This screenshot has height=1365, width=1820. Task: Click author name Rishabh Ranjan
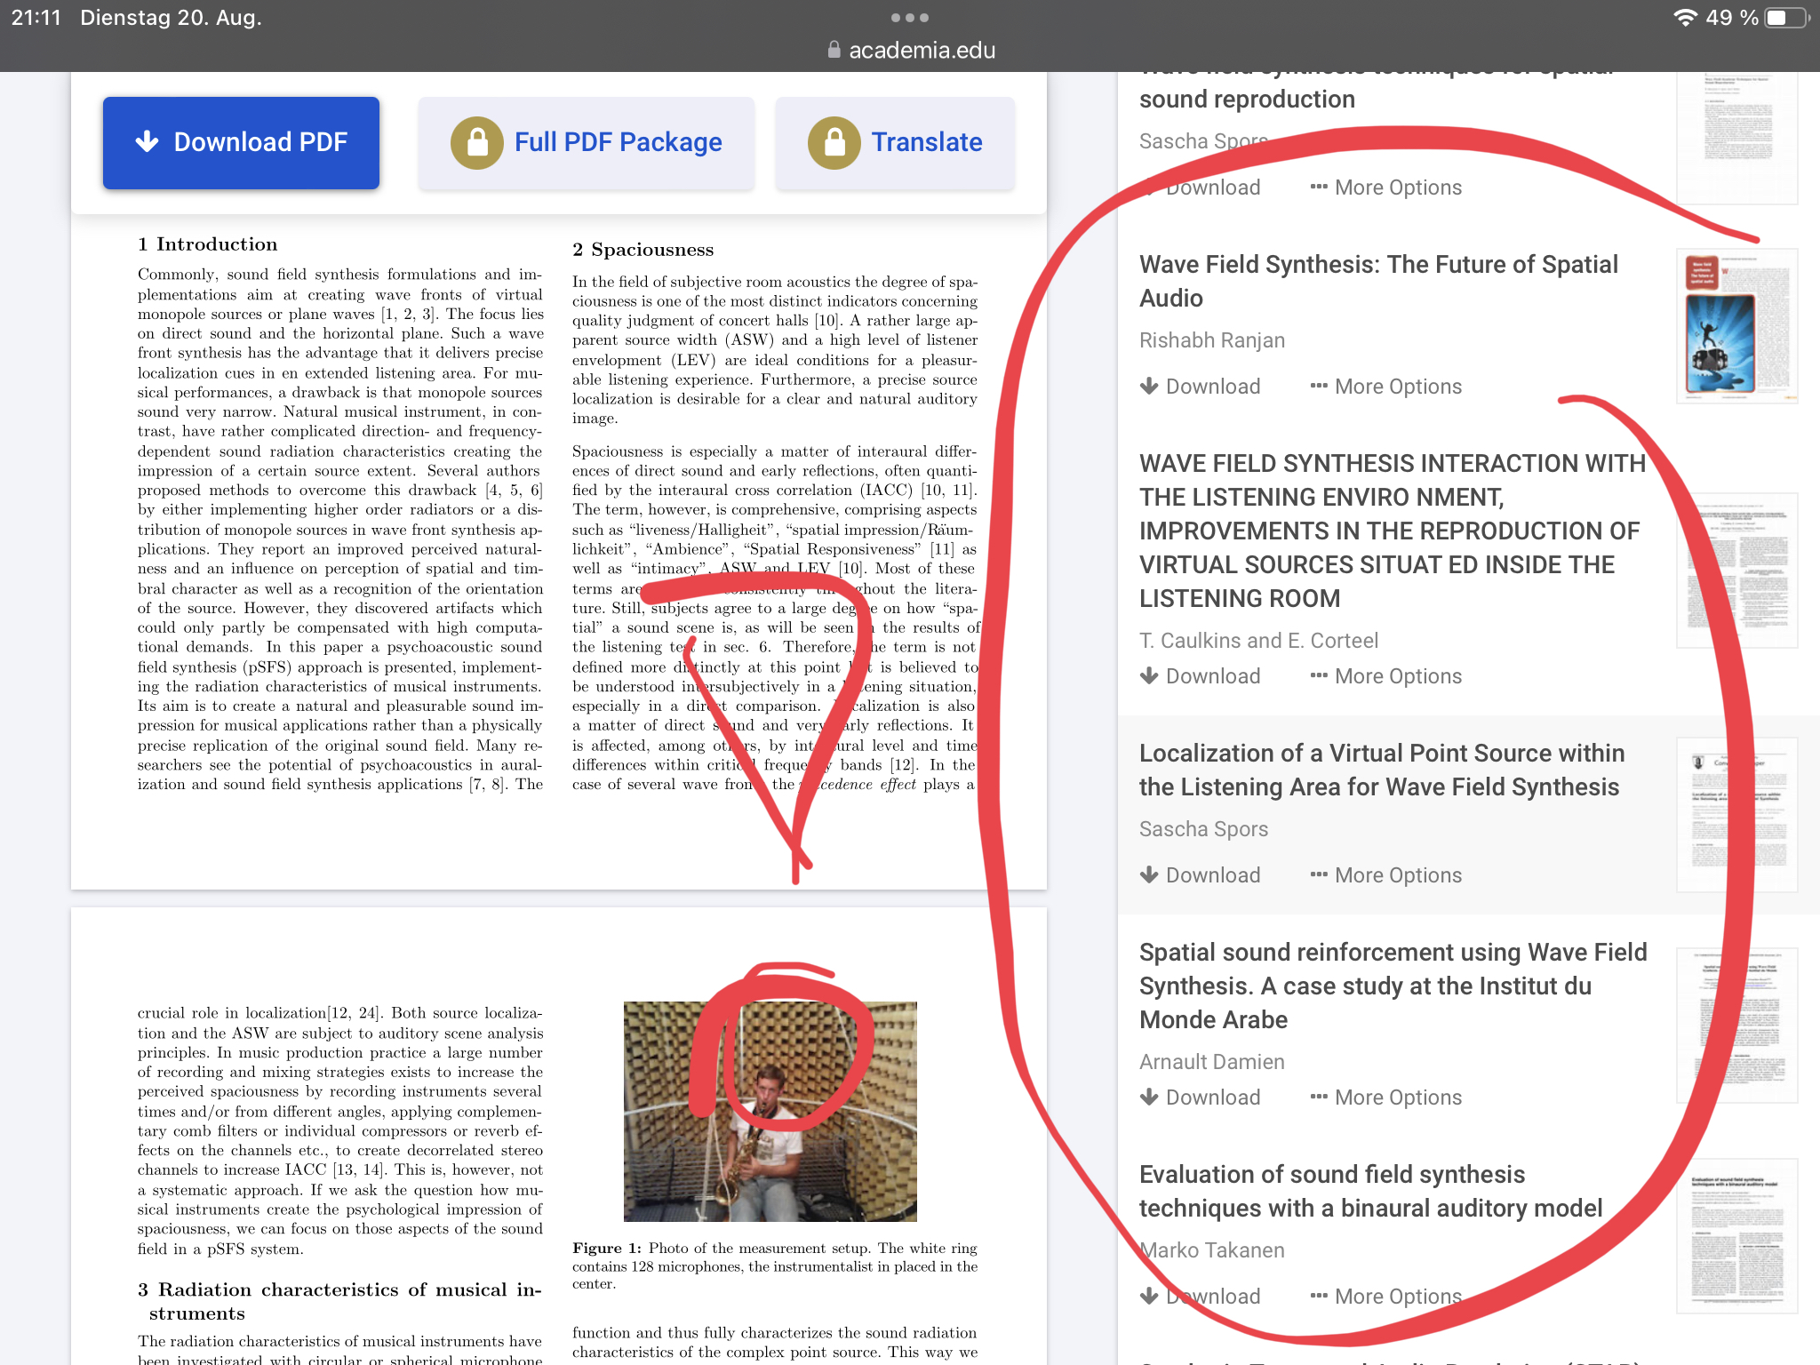(x=1212, y=340)
